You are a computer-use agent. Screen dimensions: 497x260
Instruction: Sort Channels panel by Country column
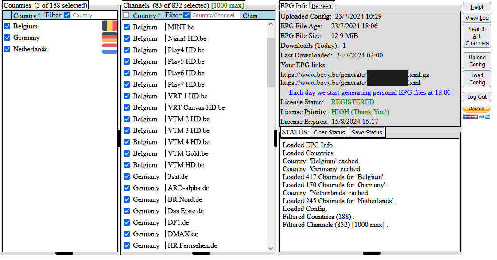(x=147, y=15)
